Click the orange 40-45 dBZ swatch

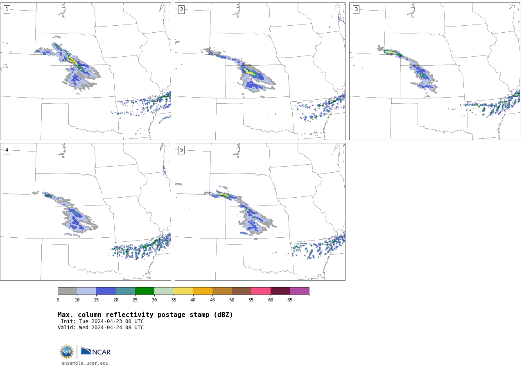click(203, 291)
